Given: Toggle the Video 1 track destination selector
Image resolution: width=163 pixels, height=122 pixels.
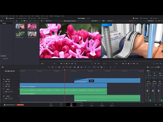Looking at the screenshot, I should point(4,84).
